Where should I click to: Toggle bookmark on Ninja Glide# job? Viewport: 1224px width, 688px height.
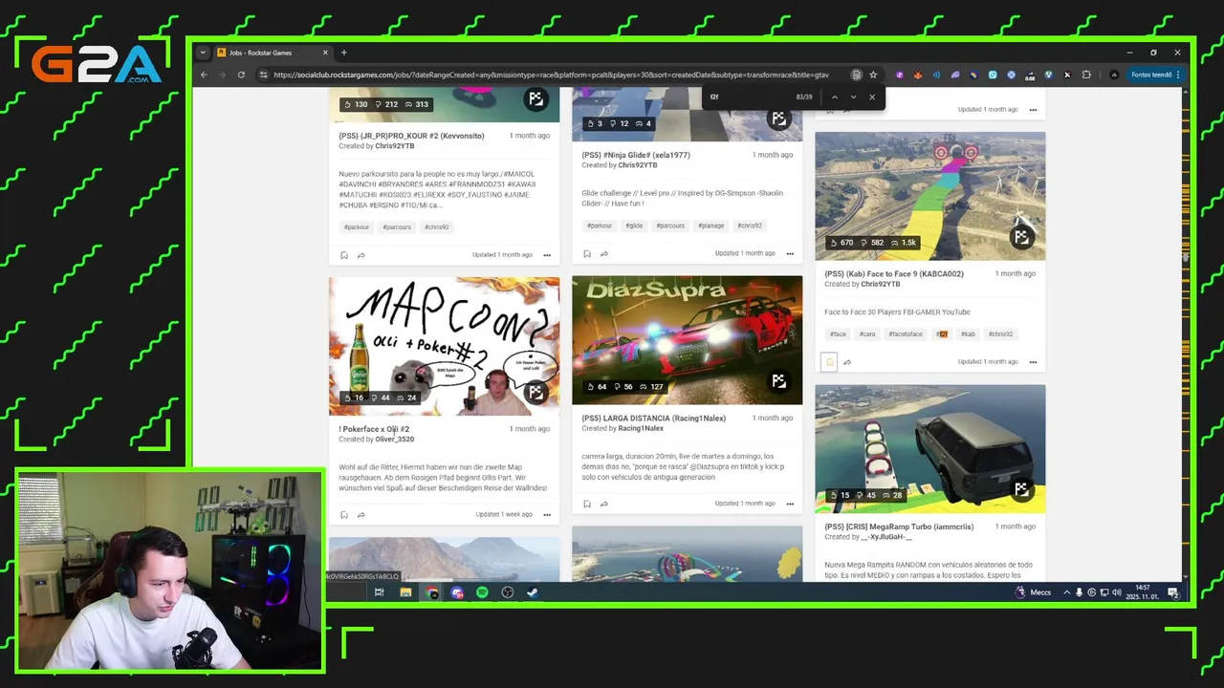tap(587, 254)
